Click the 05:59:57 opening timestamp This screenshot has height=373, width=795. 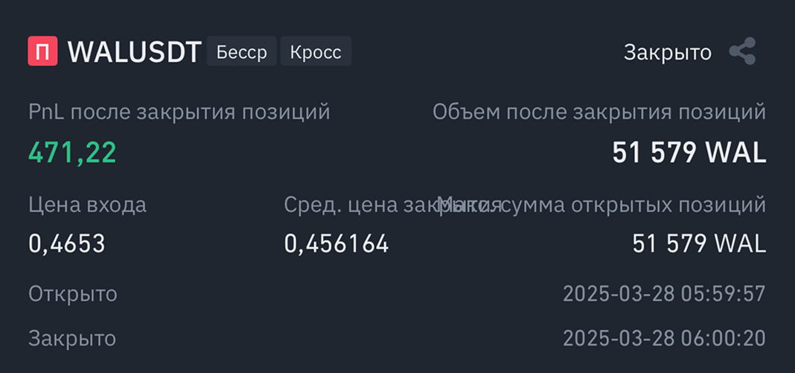[x=664, y=294]
